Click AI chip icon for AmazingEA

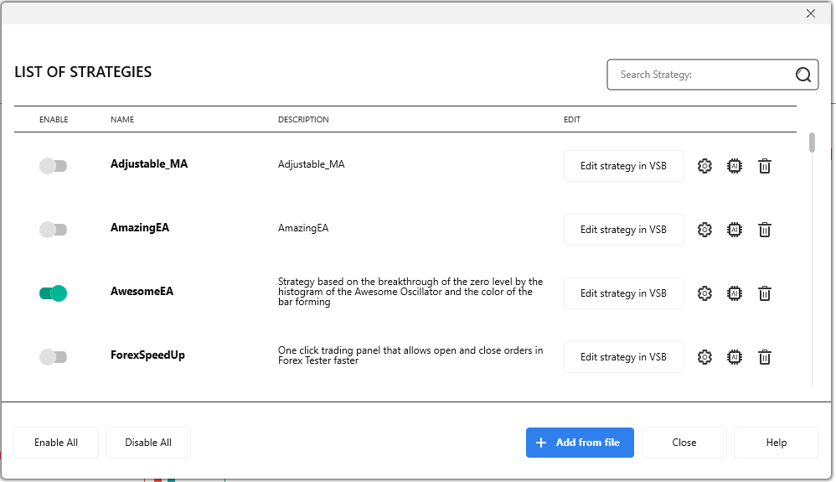tap(735, 230)
